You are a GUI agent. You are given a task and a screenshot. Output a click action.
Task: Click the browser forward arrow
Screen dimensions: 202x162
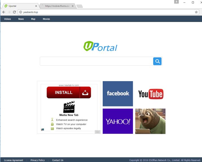[9, 12]
